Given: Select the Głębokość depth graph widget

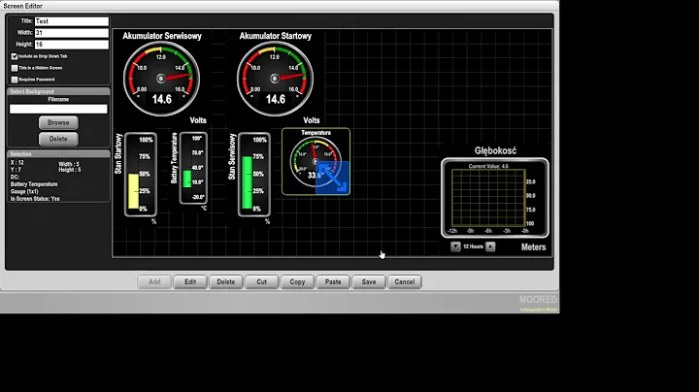Looking at the screenshot, I should pos(495,198).
